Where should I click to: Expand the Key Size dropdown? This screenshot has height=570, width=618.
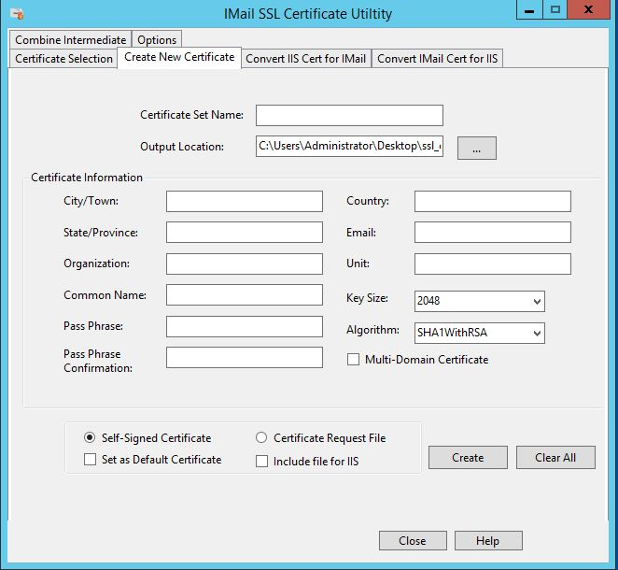pos(479,301)
